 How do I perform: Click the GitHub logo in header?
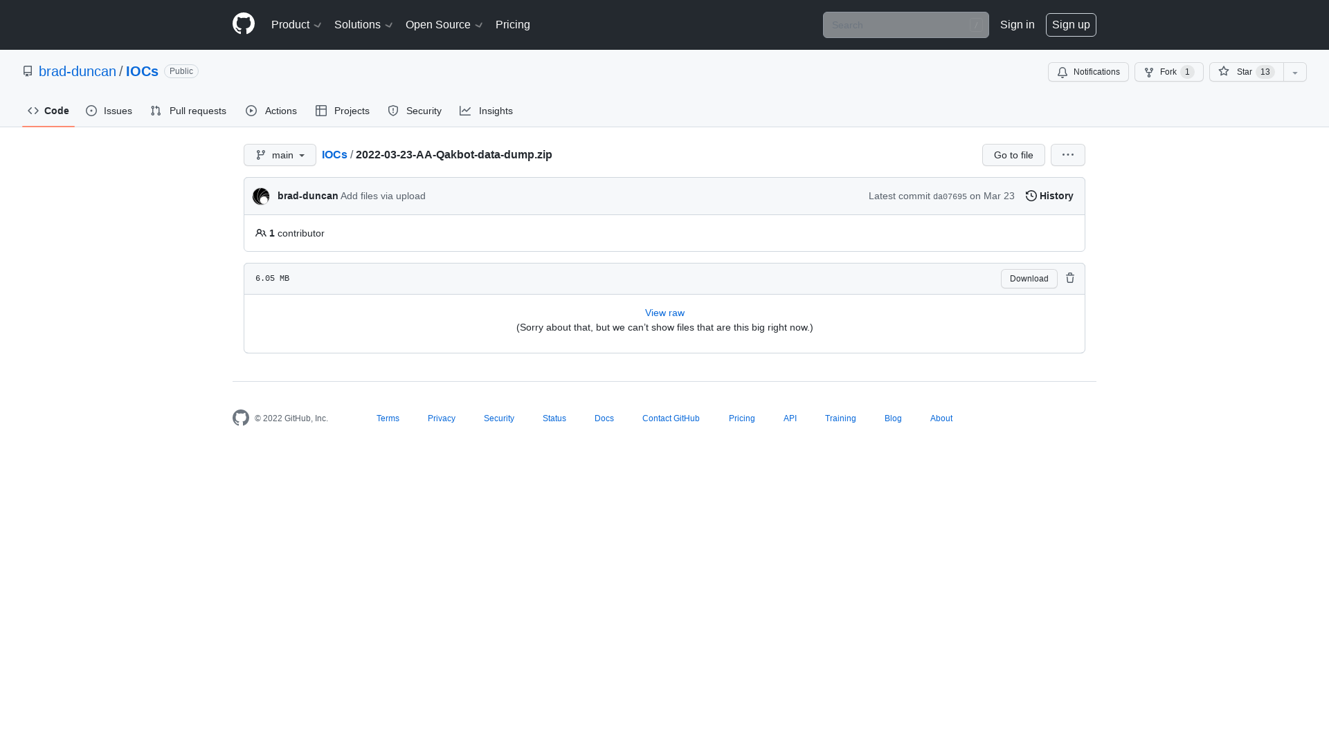pyautogui.click(x=244, y=24)
